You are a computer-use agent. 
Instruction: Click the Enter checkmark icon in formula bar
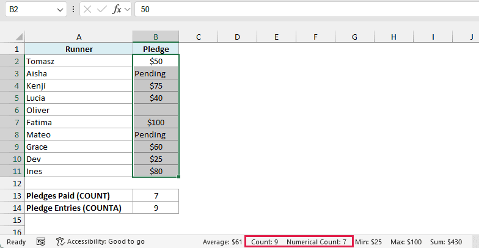pos(101,10)
